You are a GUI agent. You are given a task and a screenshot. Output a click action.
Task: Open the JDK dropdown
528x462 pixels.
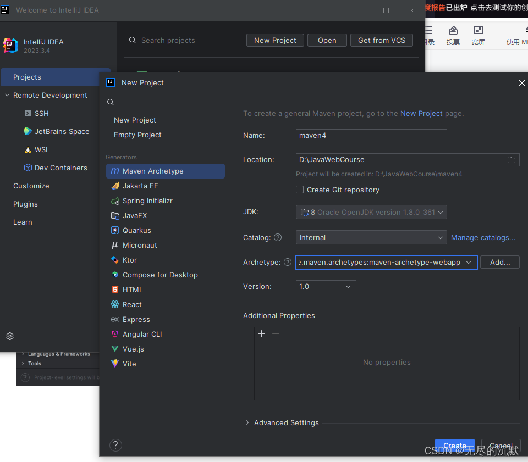pyautogui.click(x=371, y=212)
